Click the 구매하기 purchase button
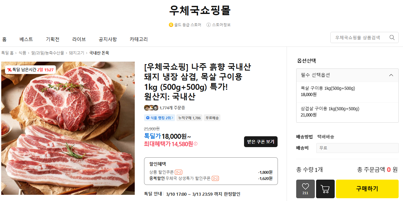The height and width of the screenshot is (201, 403). (x=367, y=189)
